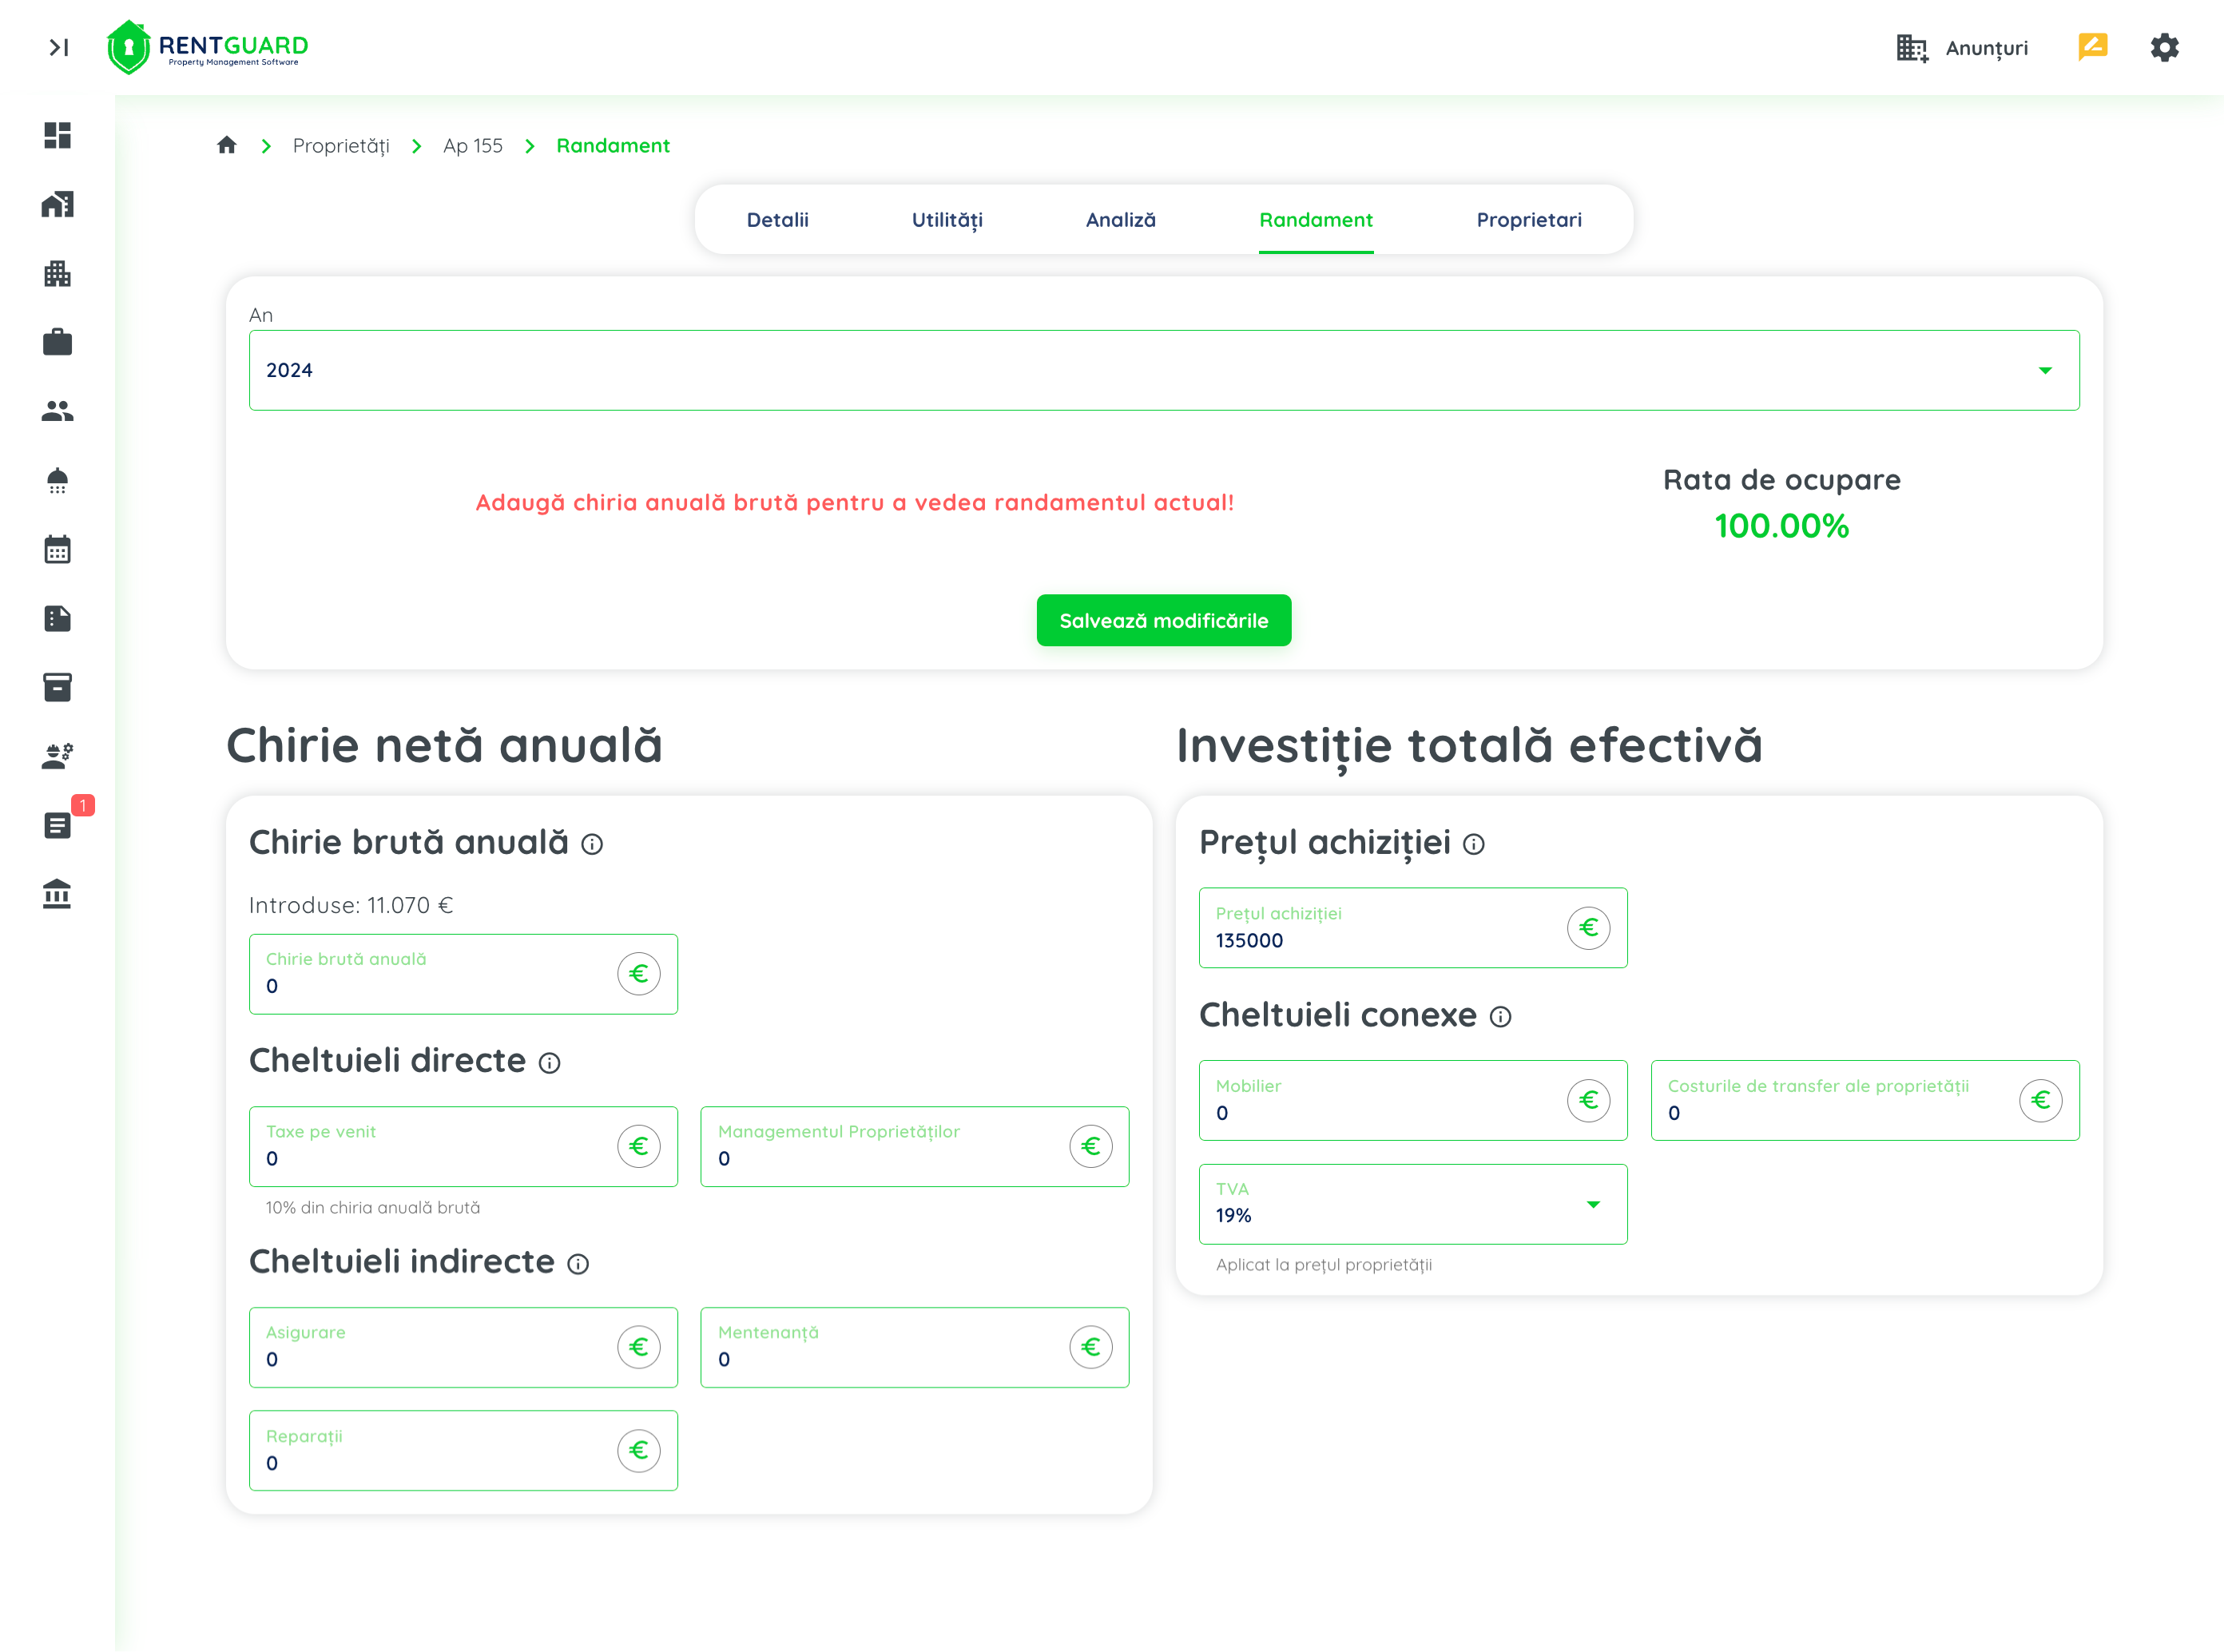Open the bank icon in sidebar
This screenshot has height=1652, width=2224.
tap(57, 894)
